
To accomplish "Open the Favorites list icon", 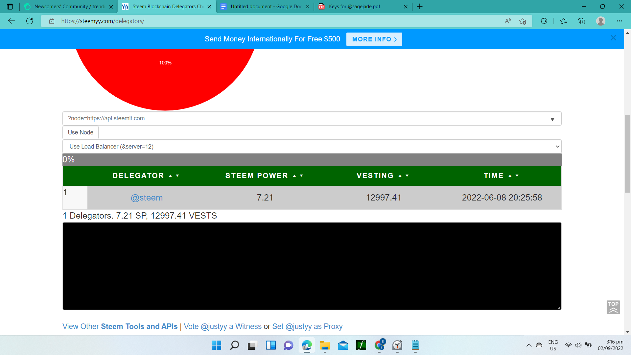I will [x=564, y=21].
